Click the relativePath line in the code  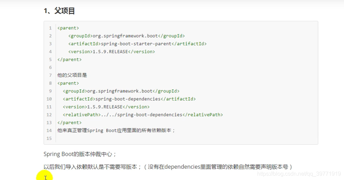tap(143, 115)
